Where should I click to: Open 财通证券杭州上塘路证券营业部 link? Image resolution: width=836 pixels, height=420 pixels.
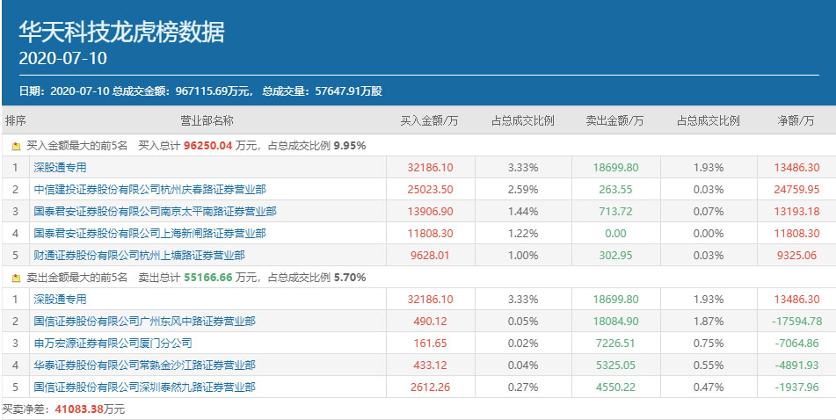click(x=139, y=255)
